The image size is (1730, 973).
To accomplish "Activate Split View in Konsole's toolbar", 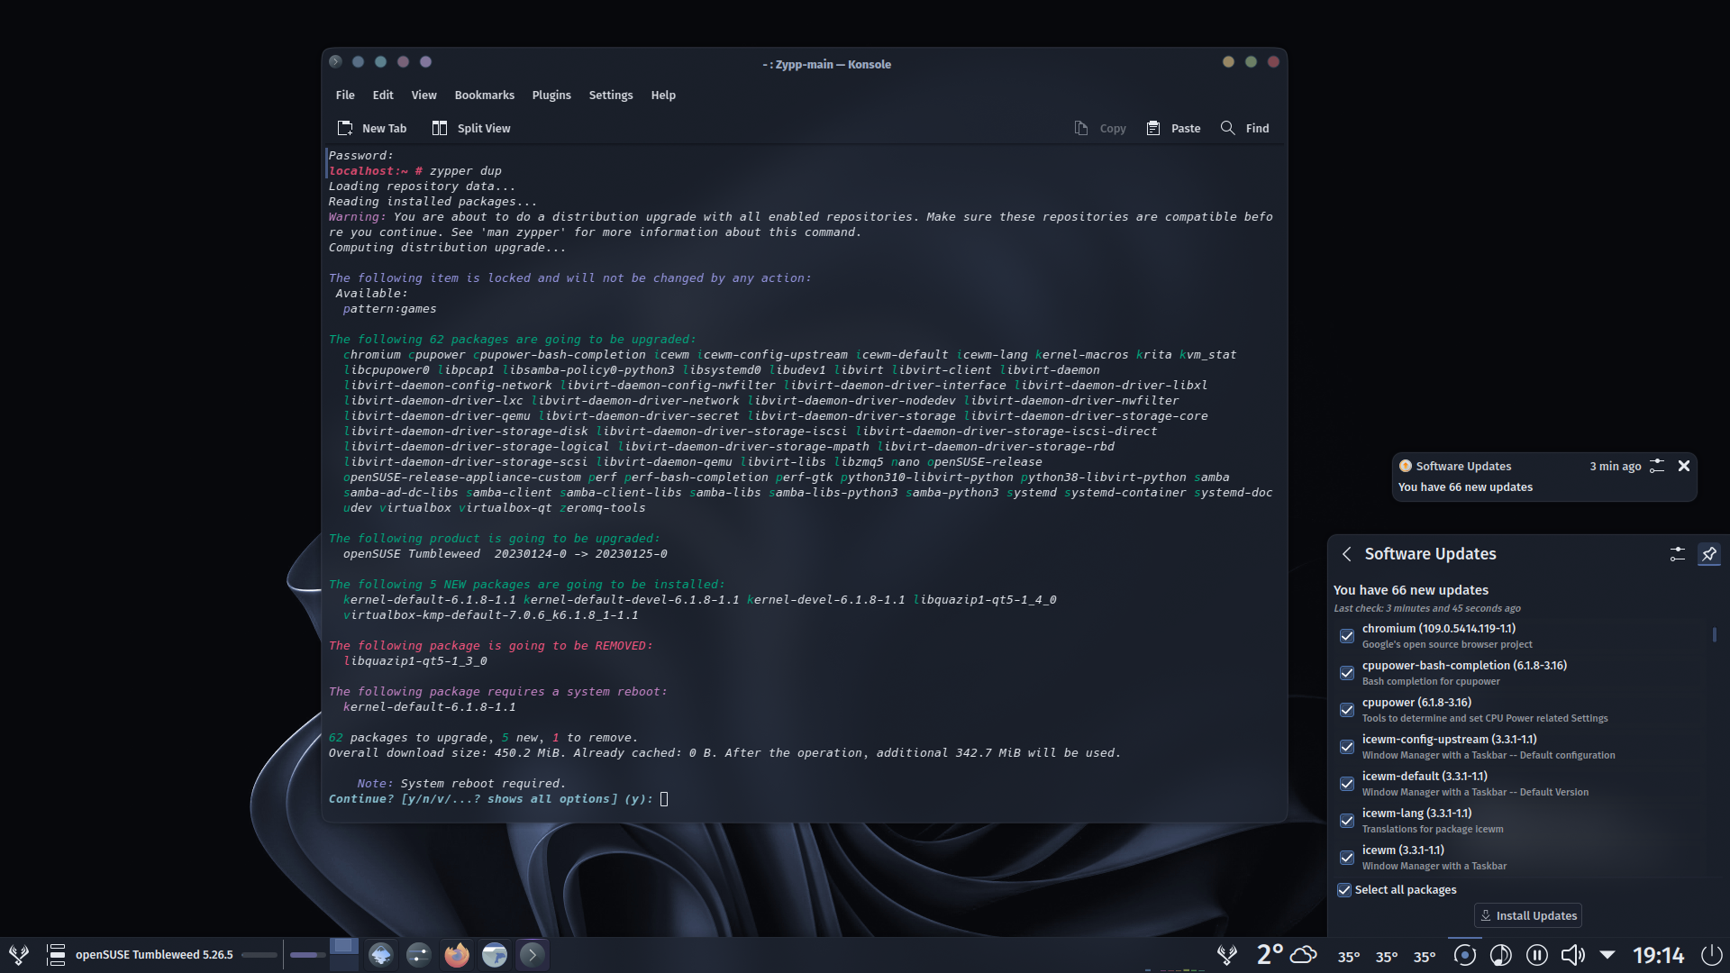I will (x=470, y=128).
